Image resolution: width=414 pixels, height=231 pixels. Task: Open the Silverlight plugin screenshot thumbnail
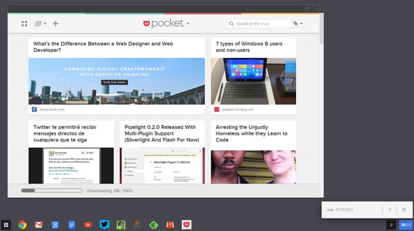click(162, 165)
